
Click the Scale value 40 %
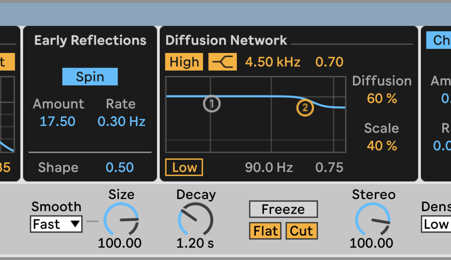(x=382, y=146)
